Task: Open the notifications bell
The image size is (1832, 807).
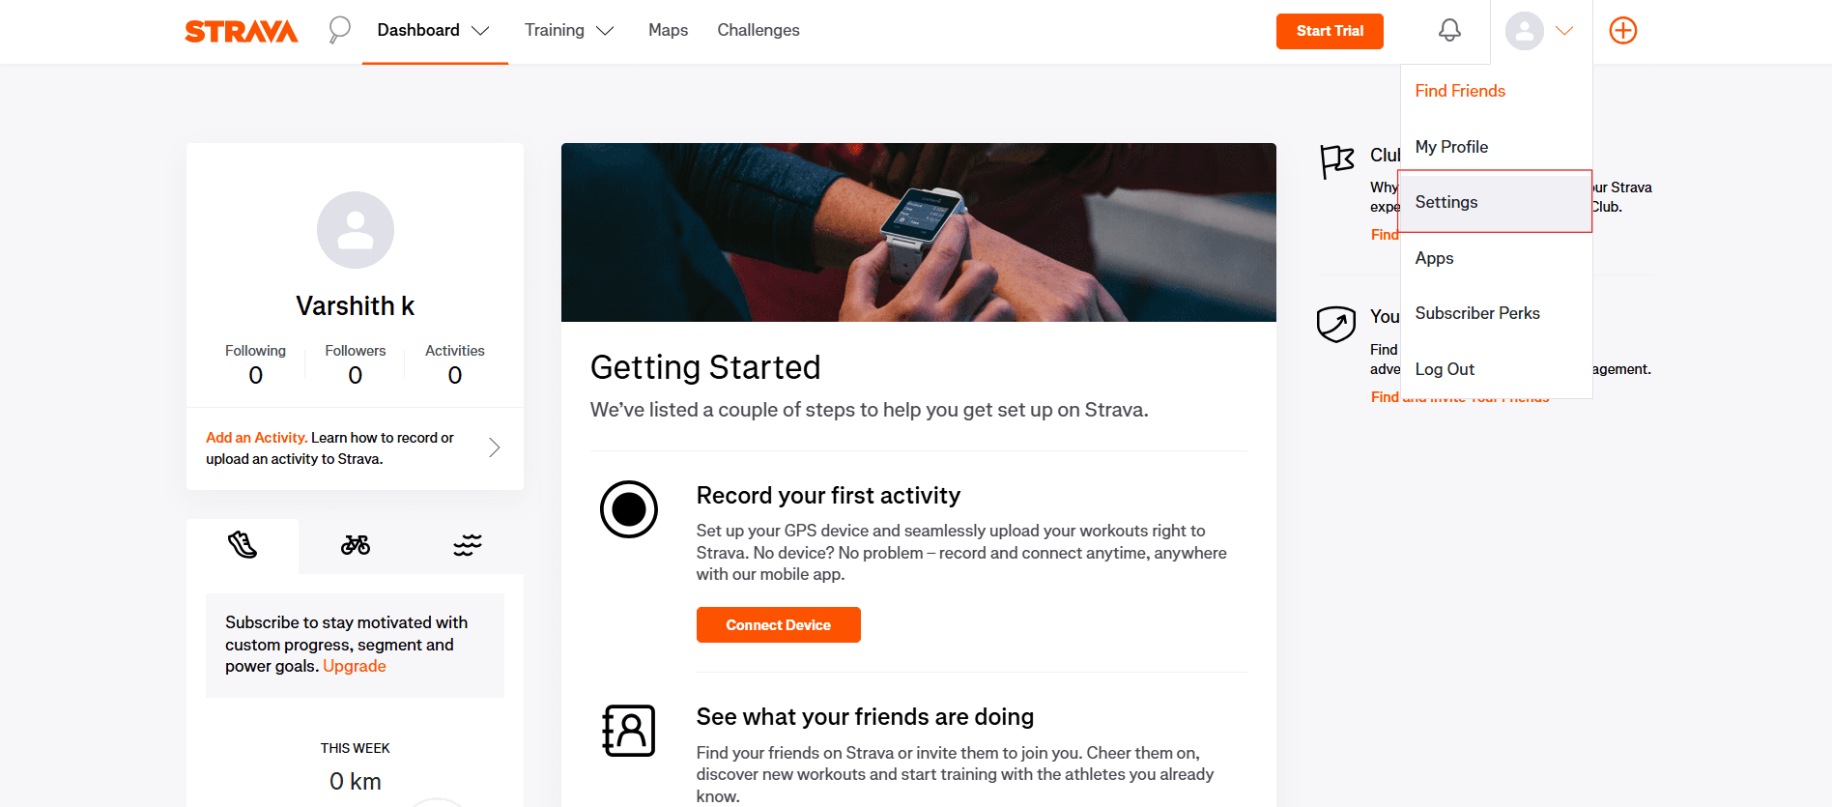Action: tap(1449, 30)
